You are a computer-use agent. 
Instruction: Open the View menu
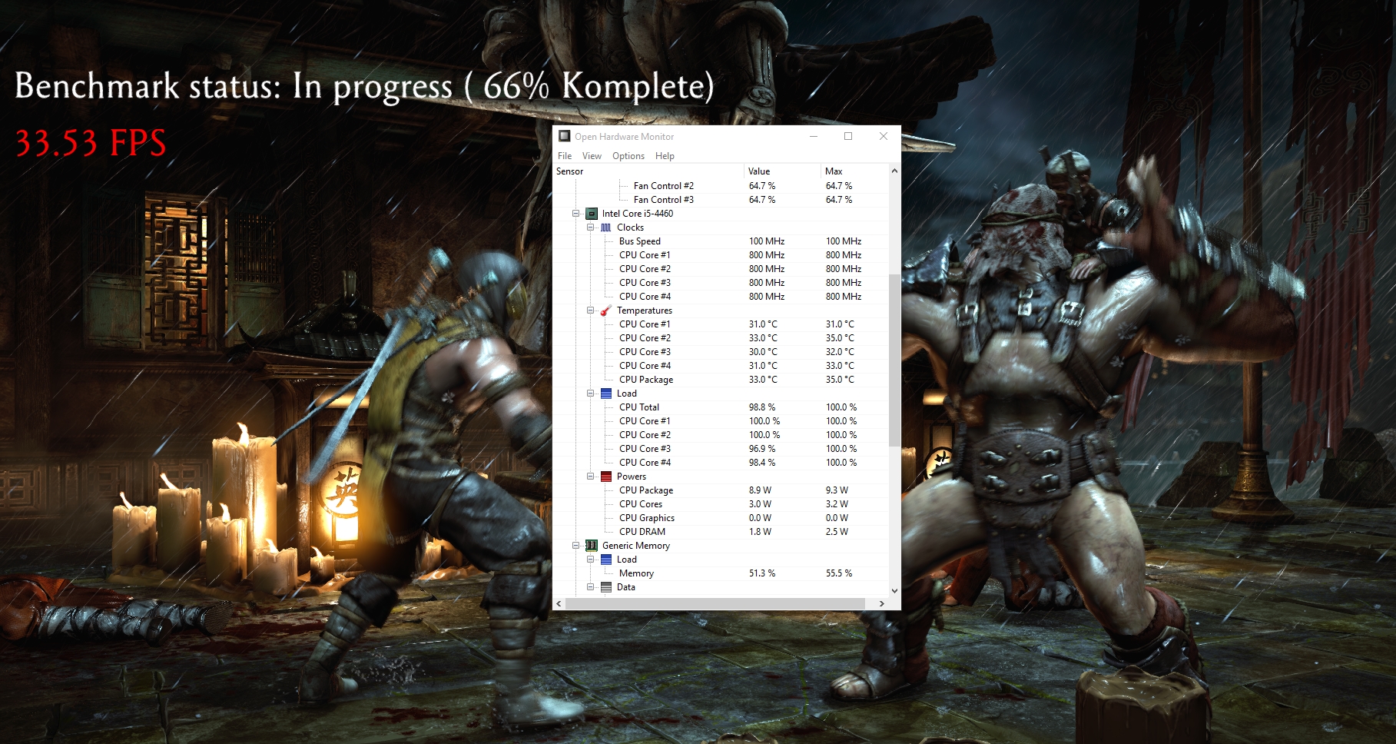pos(592,156)
